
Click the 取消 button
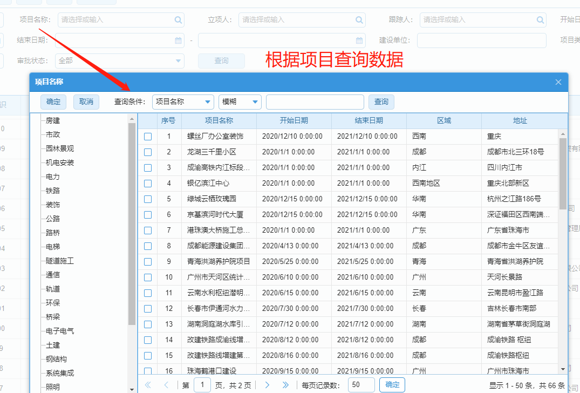pyautogui.click(x=86, y=102)
